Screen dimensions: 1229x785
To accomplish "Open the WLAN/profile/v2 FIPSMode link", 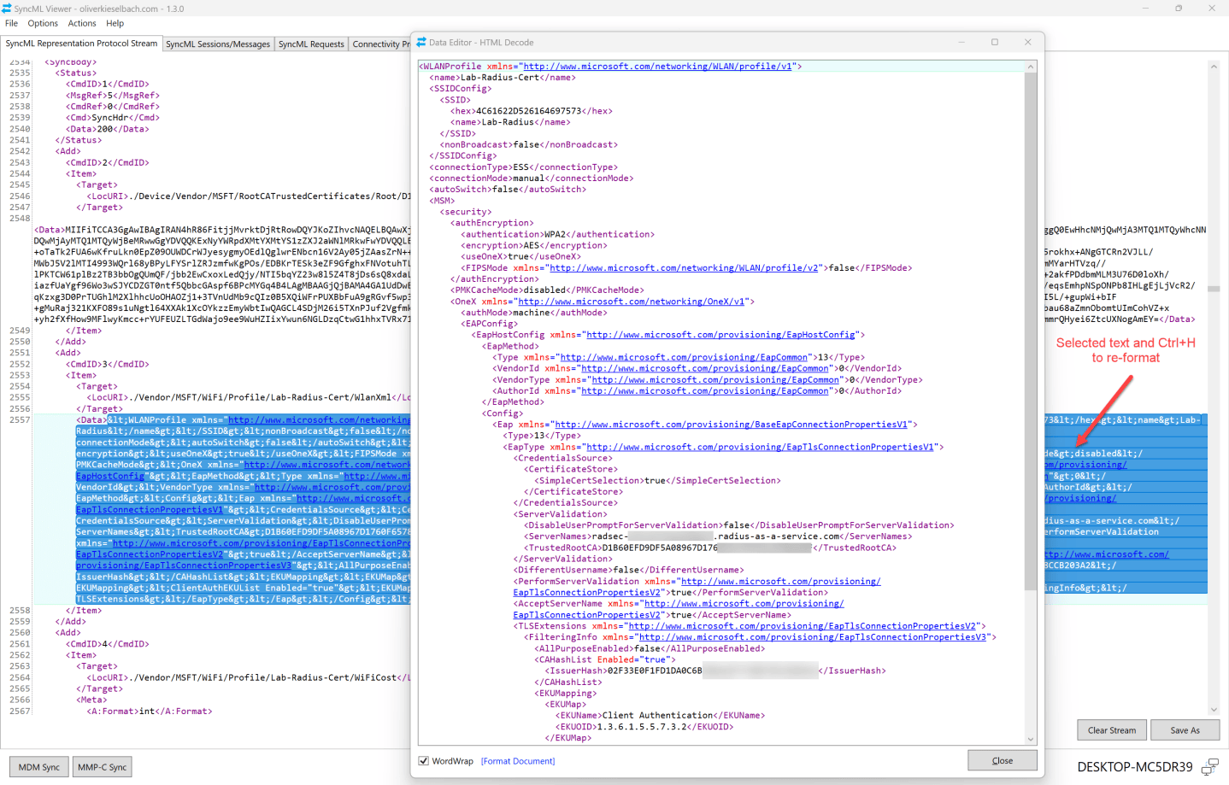I will (x=684, y=268).
